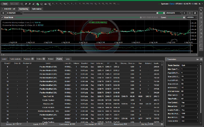Select the Position Modified (SL, TP) event row
The height and width of the screenshot is (127, 204).
[x=81, y=111]
